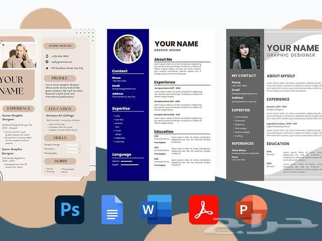Viewport: 322px width, 241px height.
Task: Select the GRAPHIC DESIGN subtitle in the blue resume
Action: click(168, 50)
